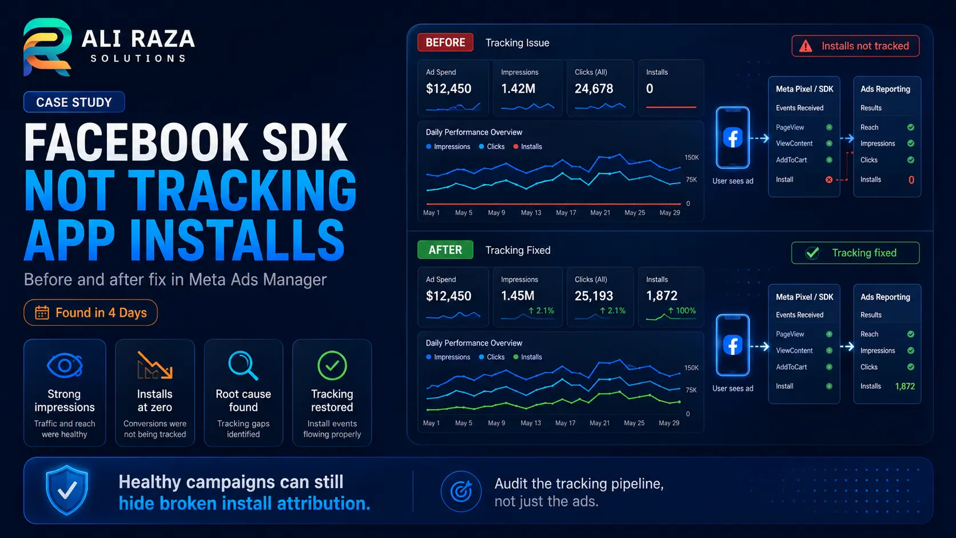
Task: Click the warning triangle in Installs not tracked
Action: pyautogui.click(x=806, y=46)
